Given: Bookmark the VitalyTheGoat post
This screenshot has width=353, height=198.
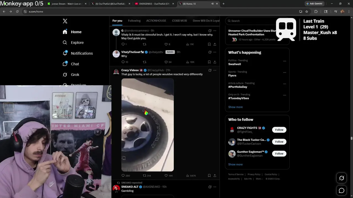Looking at the screenshot, I should coord(209,62).
